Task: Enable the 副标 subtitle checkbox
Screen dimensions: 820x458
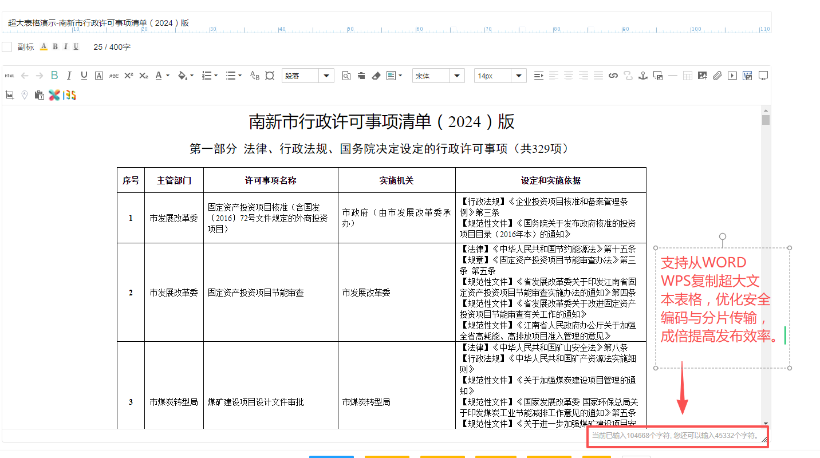Action: point(7,47)
